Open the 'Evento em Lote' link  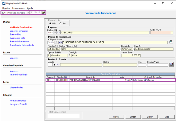(17, 38)
